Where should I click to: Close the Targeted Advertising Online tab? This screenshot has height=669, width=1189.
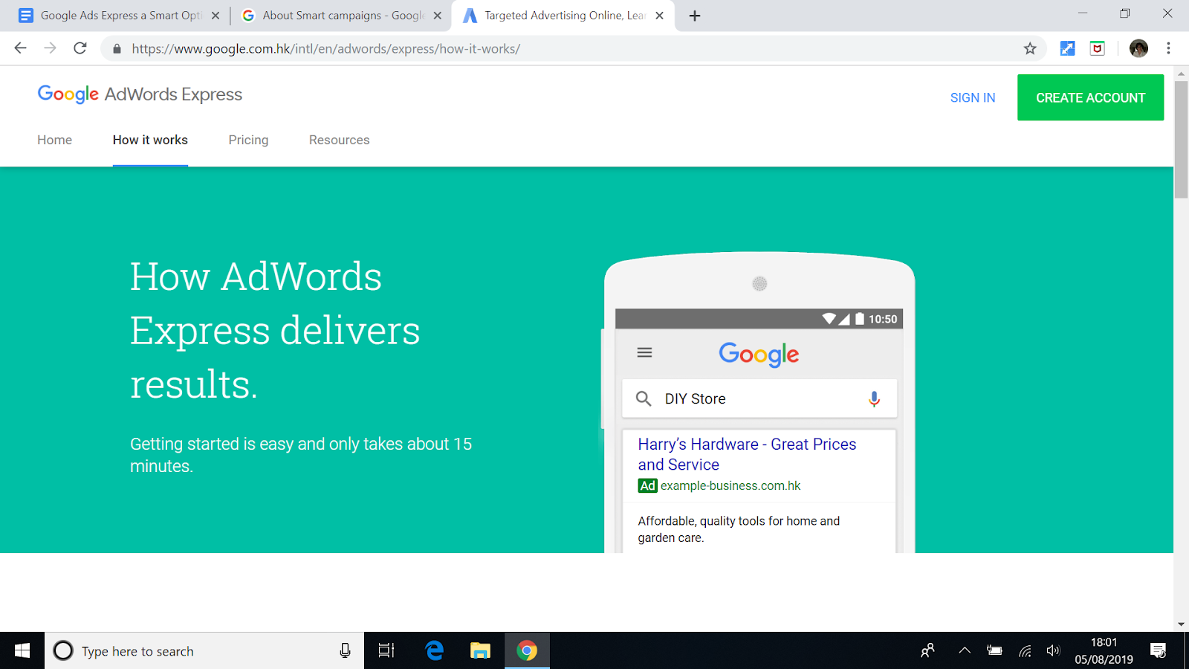point(659,16)
